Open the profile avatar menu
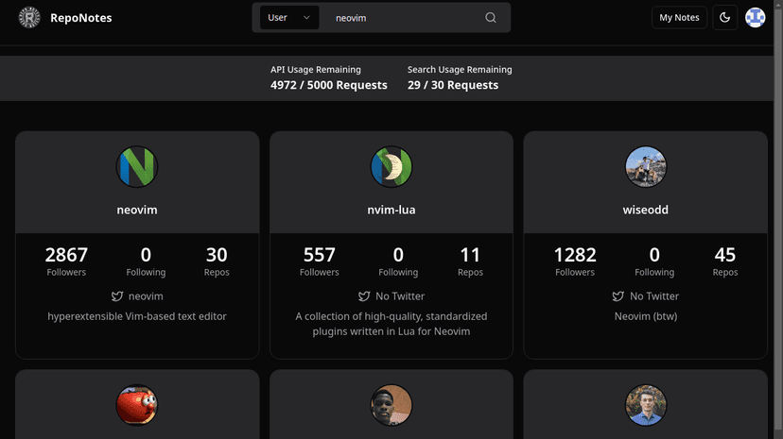The height and width of the screenshot is (439, 783). pyautogui.click(x=755, y=17)
